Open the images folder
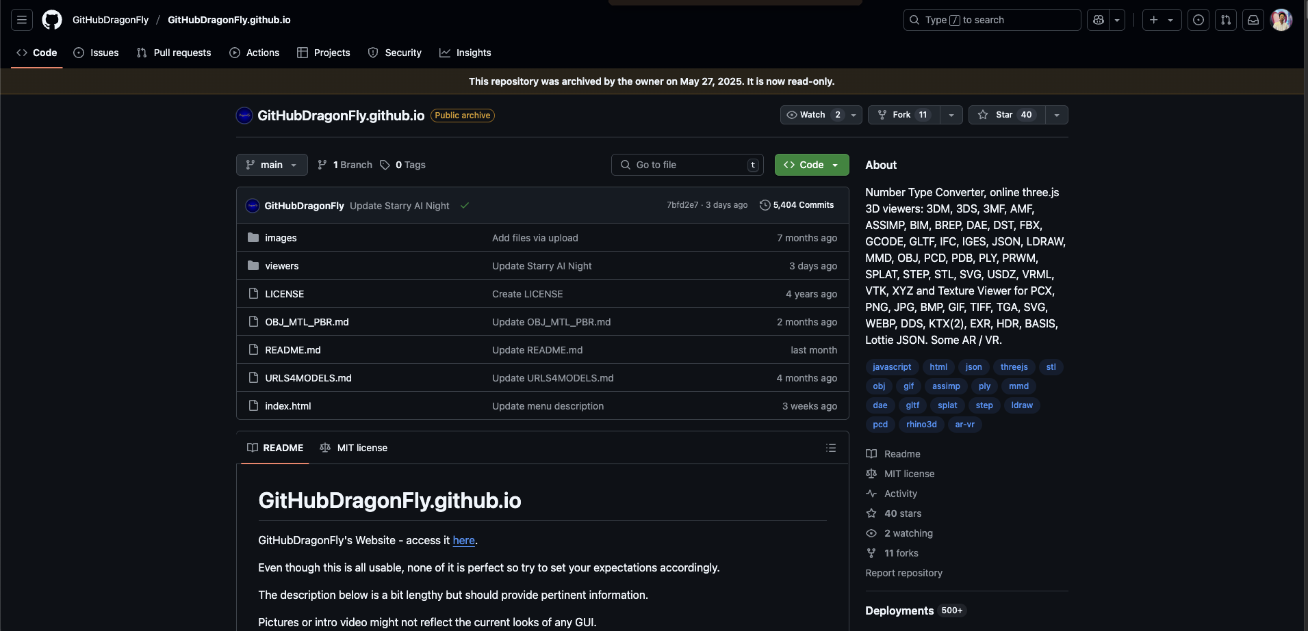Screen dimensions: 1308x631 pyautogui.click(x=281, y=238)
